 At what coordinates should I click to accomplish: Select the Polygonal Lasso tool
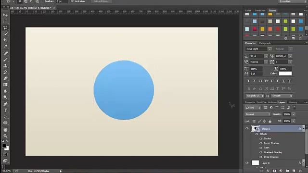pyautogui.click(x=5, y=27)
